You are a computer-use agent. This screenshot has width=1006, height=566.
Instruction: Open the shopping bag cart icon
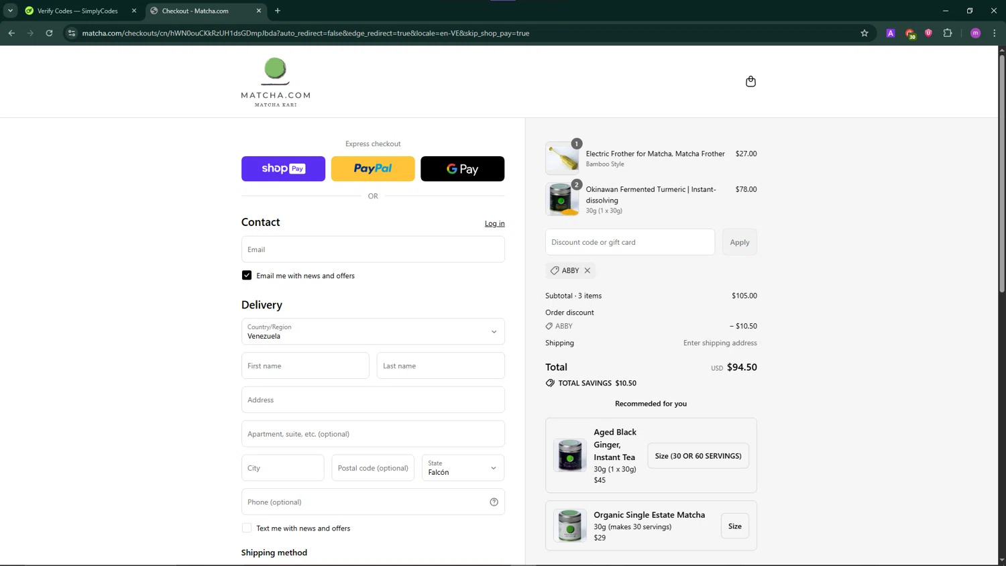750,81
